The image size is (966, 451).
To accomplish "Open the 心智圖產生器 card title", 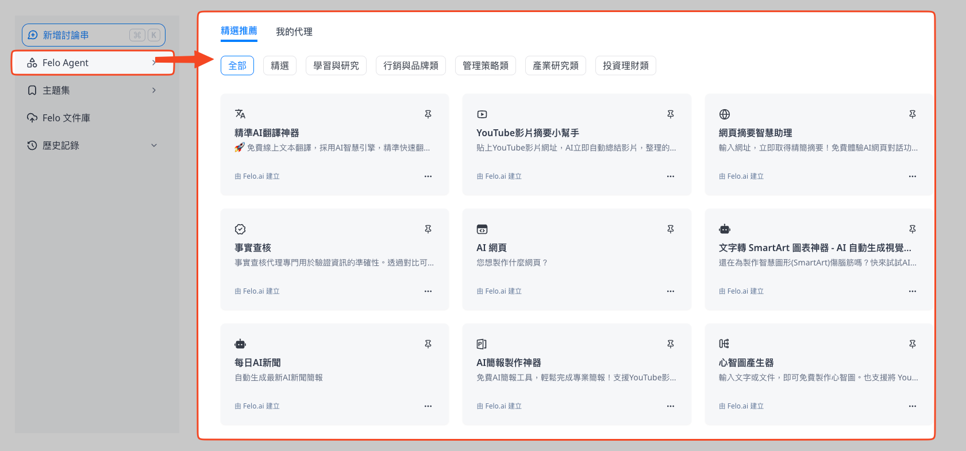I will (746, 363).
